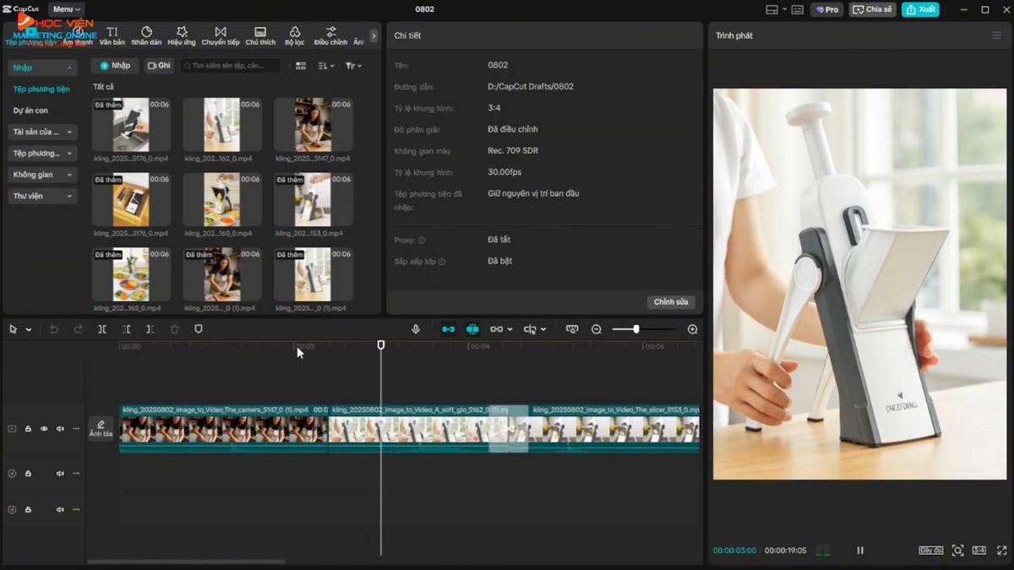1014x570 pixels.
Task: Select the Tất cả category label
Action: (103, 87)
